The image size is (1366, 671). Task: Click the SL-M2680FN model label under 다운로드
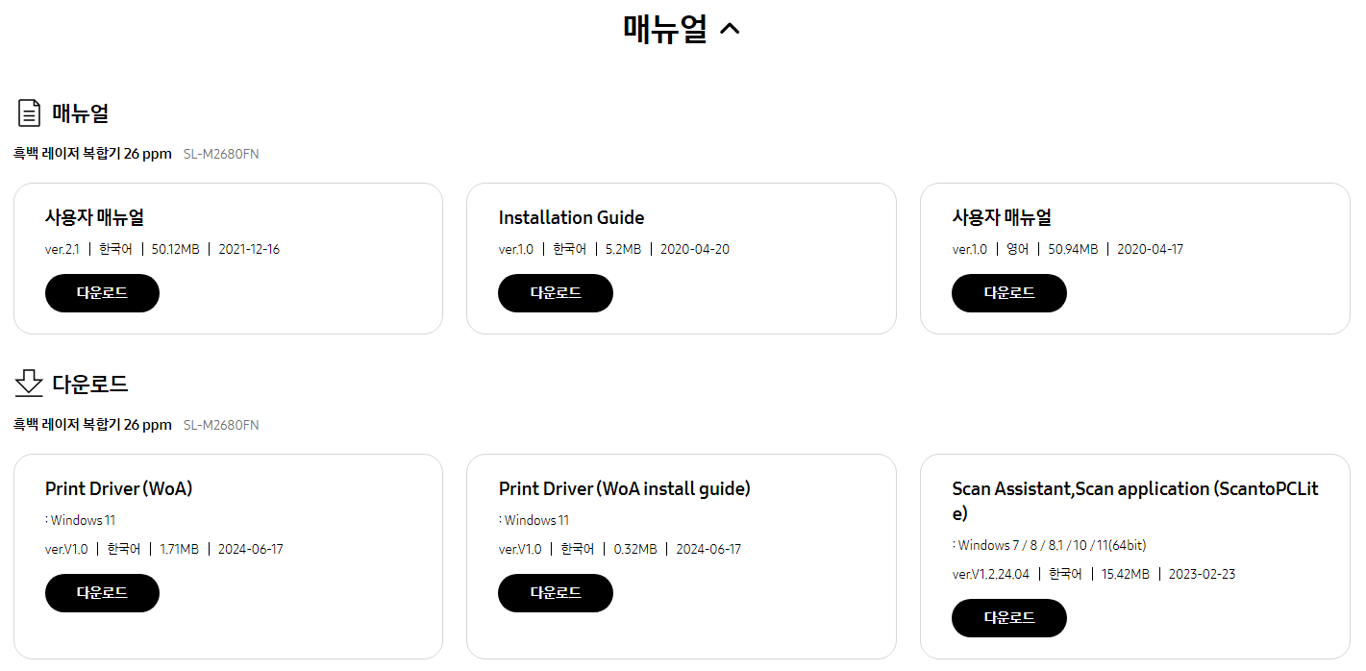pyautogui.click(x=220, y=424)
